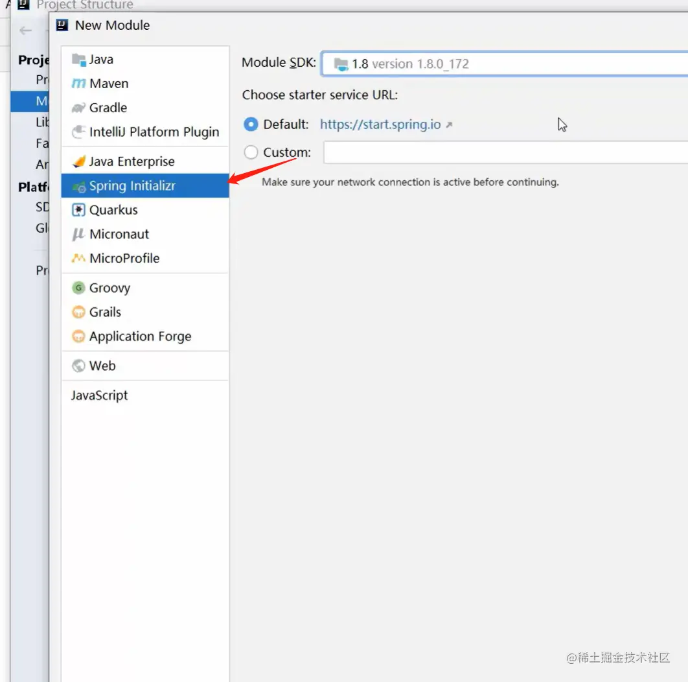This screenshot has height=682, width=688.
Task: Click the 'Fa' item in Project Structure sidebar
Action: 42,143
